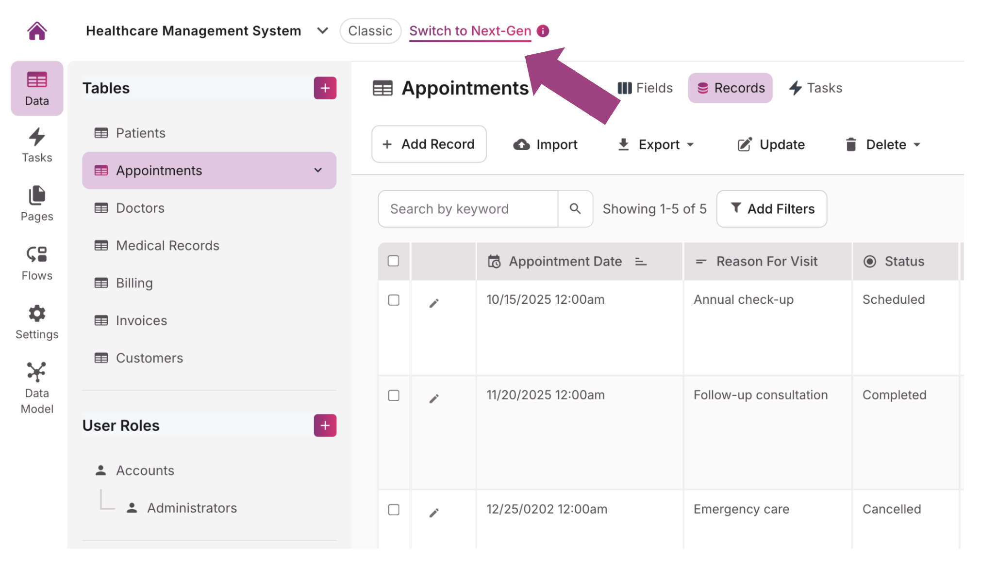Click the search magnifier icon

coord(575,209)
